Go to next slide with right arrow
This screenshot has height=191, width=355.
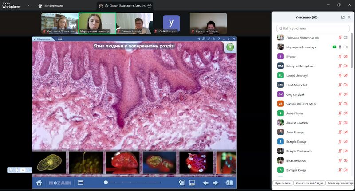[x=216, y=183]
